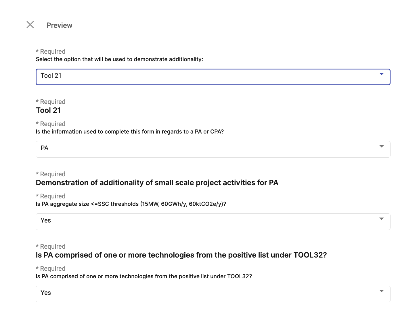Click the Preview title text
Viewport: 417px width, 321px height.
coord(59,25)
